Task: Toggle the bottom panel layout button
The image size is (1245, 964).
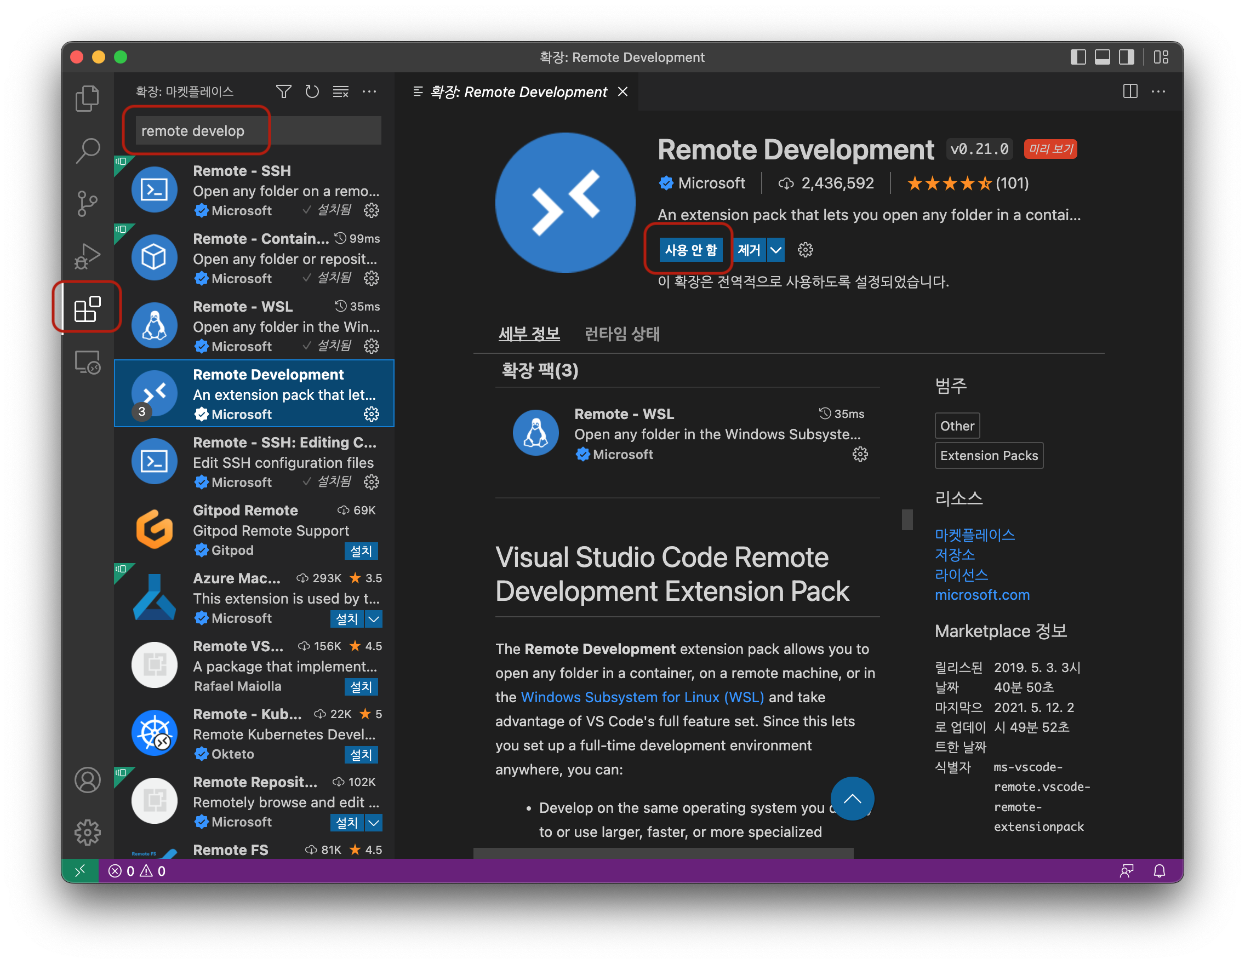Action: pyautogui.click(x=1102, y=57)
